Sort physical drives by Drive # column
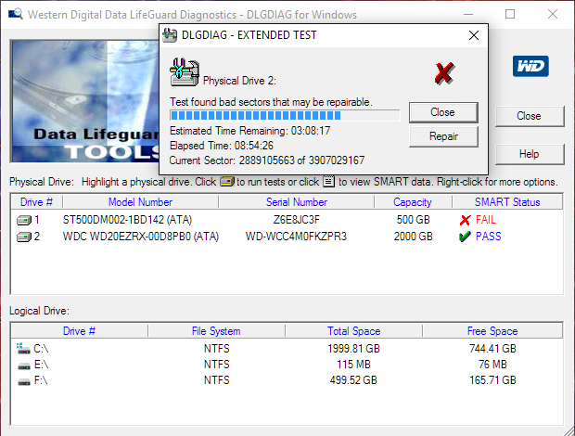Image resolution: width=575 pixels, height=436 pixels. click(37, 202)
